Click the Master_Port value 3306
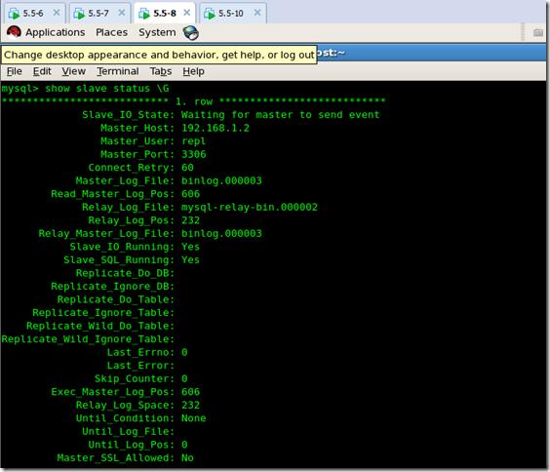Viewport: 550px width, 472px height. pyautogui.click(x=194, y=154)
